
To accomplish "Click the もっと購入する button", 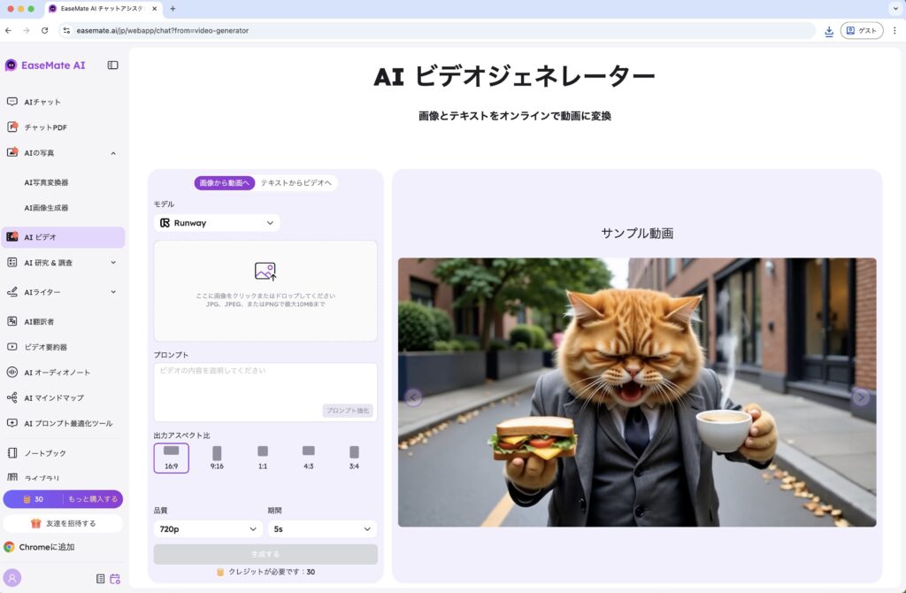I will pos(93,499).
